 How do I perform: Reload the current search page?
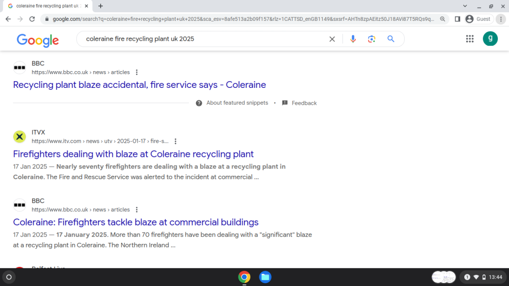[x=32, y=19]
